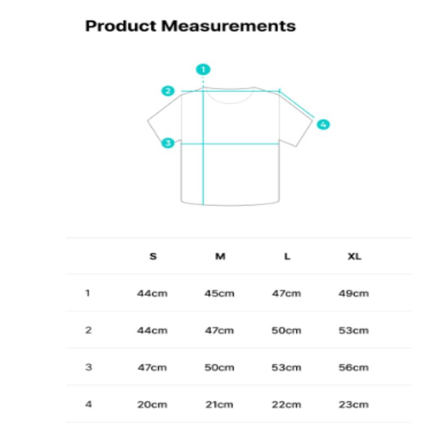Click row label 3 in the table
The height and width of the screenshot is (431, 431).
(x=88, y=367)
